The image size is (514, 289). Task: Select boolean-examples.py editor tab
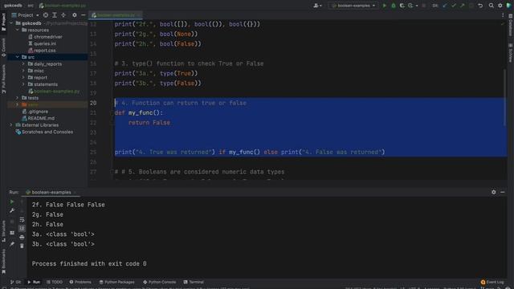116,15
